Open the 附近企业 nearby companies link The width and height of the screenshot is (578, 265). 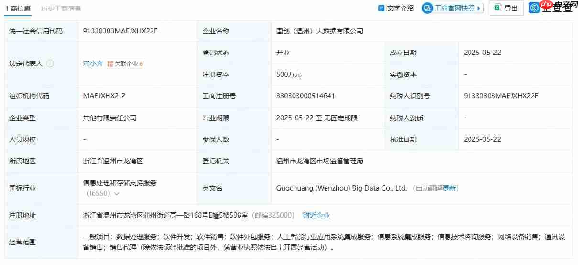pyautogui.click(x=316, y=215)
